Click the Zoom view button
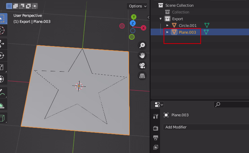Screen dimensions: 249x153 (142, 45)
